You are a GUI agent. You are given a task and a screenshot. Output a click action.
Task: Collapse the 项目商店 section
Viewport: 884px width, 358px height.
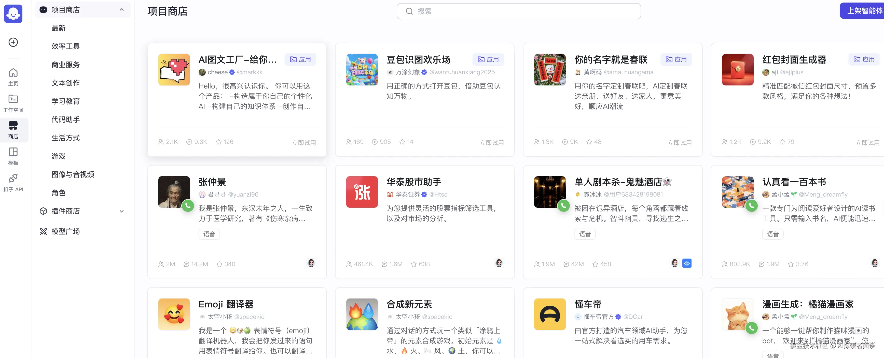(x=121, y=10)
